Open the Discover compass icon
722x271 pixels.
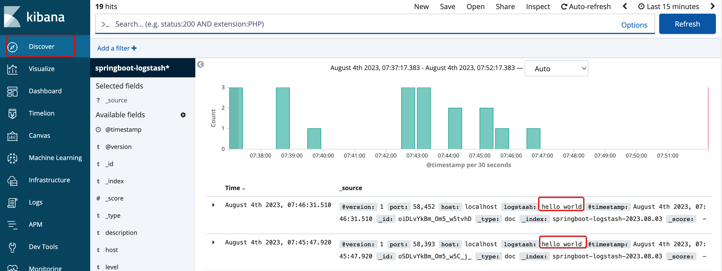(x=12, y=47)
